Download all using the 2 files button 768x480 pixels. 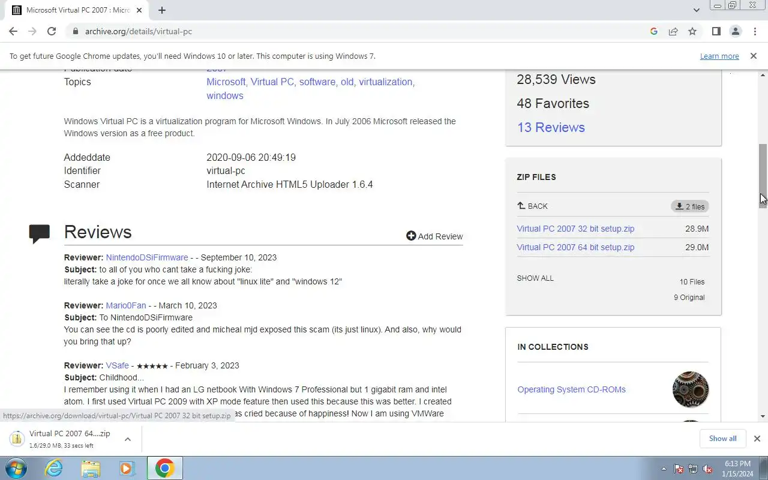click(690, 206)
